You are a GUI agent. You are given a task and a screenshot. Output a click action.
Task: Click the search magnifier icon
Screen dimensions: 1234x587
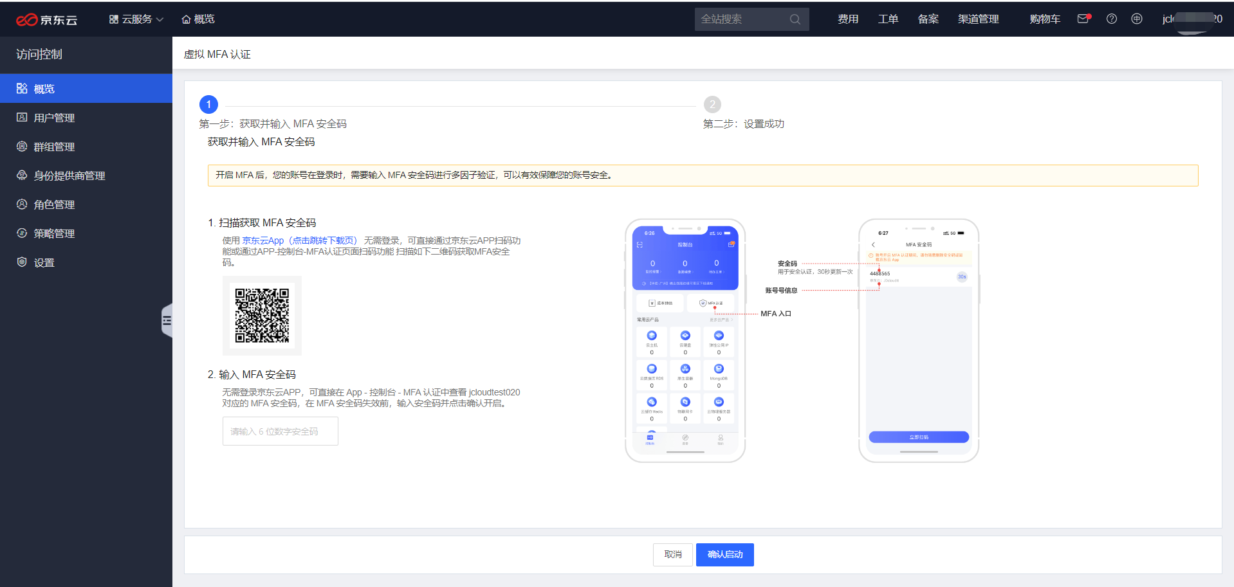pos(795,19)
